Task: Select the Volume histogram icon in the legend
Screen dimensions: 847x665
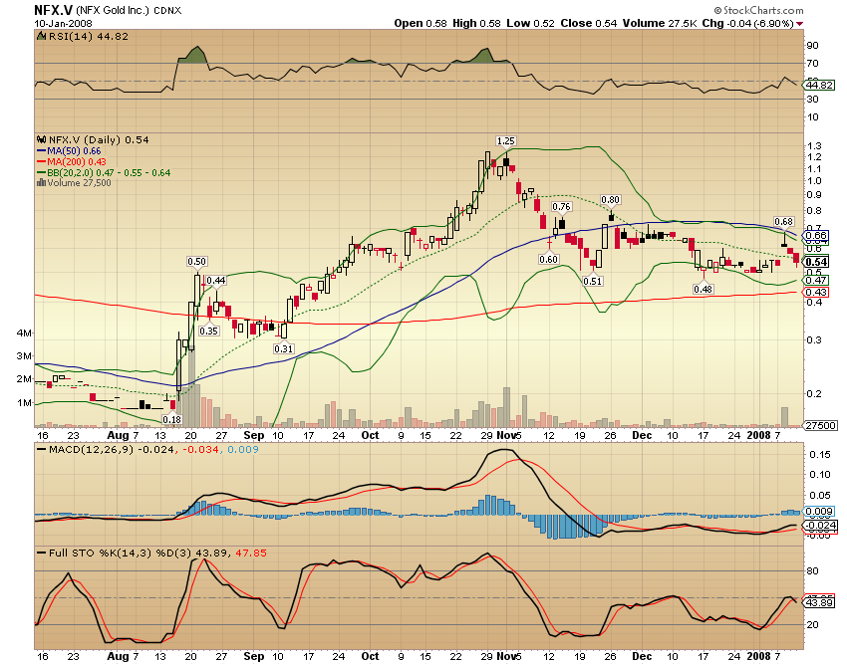Action: [42, 182]
